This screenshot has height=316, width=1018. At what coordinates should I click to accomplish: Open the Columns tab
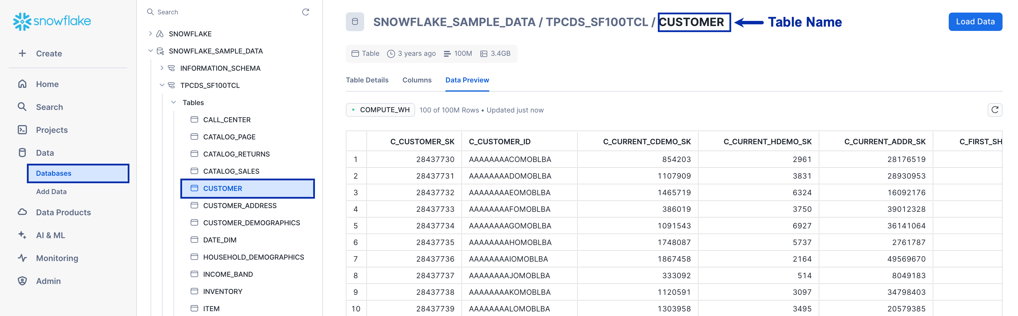point(417,80)
